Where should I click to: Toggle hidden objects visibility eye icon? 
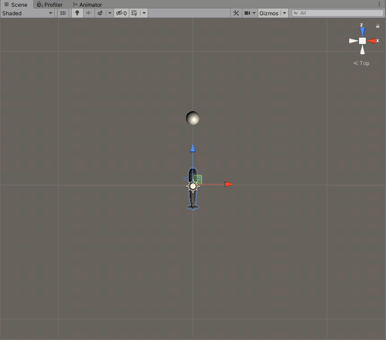[x=121, y=13]
